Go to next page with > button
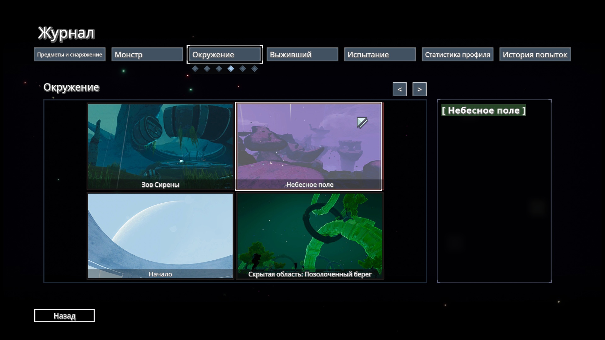The height and width of the screenshot is (340, 605). tap(419, 89)
